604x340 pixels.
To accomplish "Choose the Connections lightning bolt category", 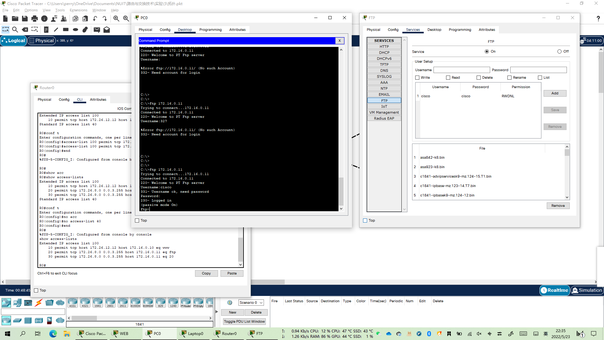I will point(38,303).
